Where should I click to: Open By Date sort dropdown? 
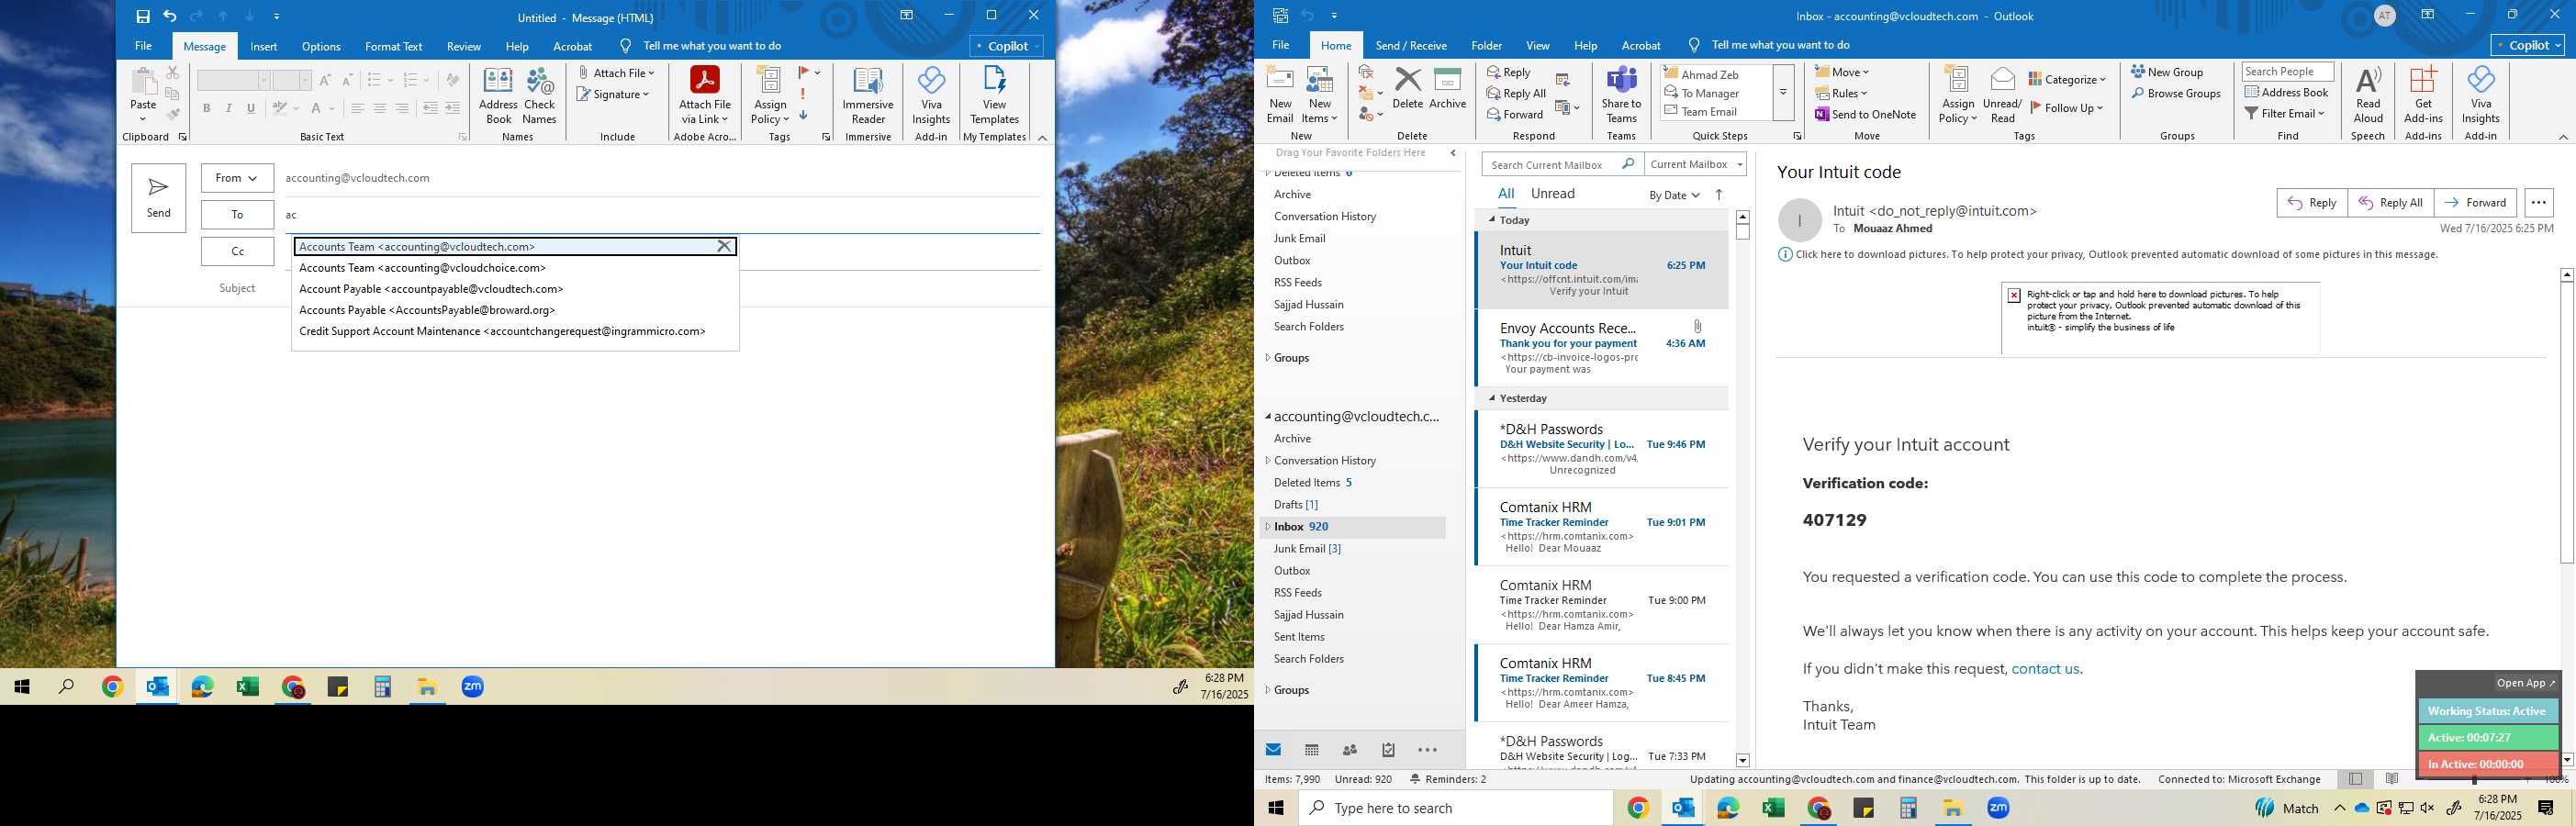click(1674, 195)
